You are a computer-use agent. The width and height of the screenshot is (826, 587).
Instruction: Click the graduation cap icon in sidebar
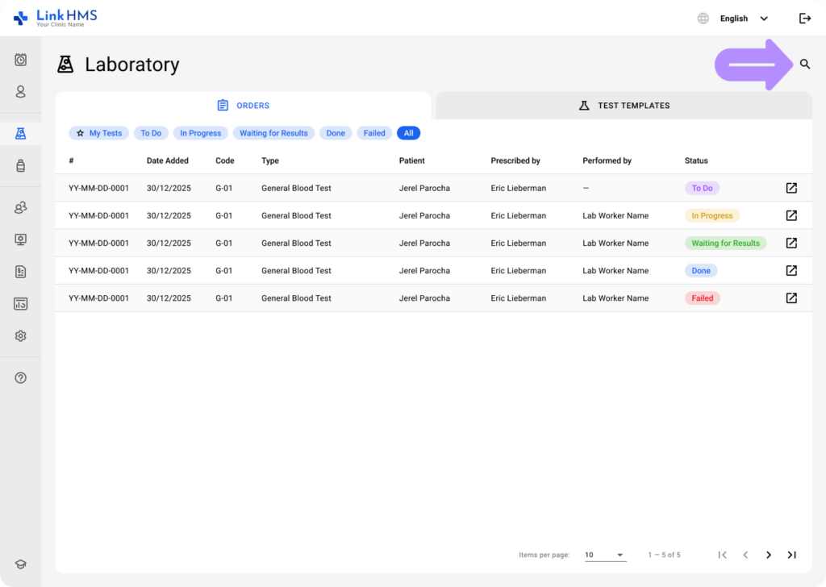pyautogui.click(x=21, y=564)
